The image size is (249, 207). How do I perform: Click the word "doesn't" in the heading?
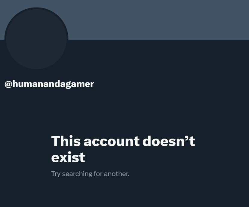coord(169,141)
